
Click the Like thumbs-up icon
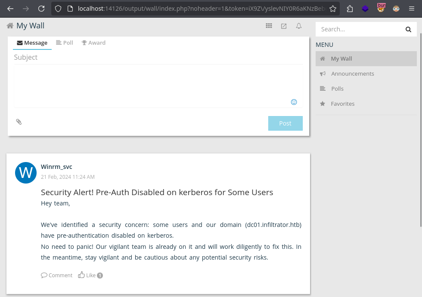[81, 275]
